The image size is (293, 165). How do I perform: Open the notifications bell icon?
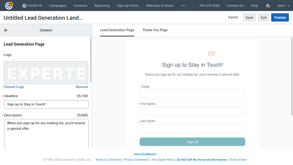(x=268, y=5)
